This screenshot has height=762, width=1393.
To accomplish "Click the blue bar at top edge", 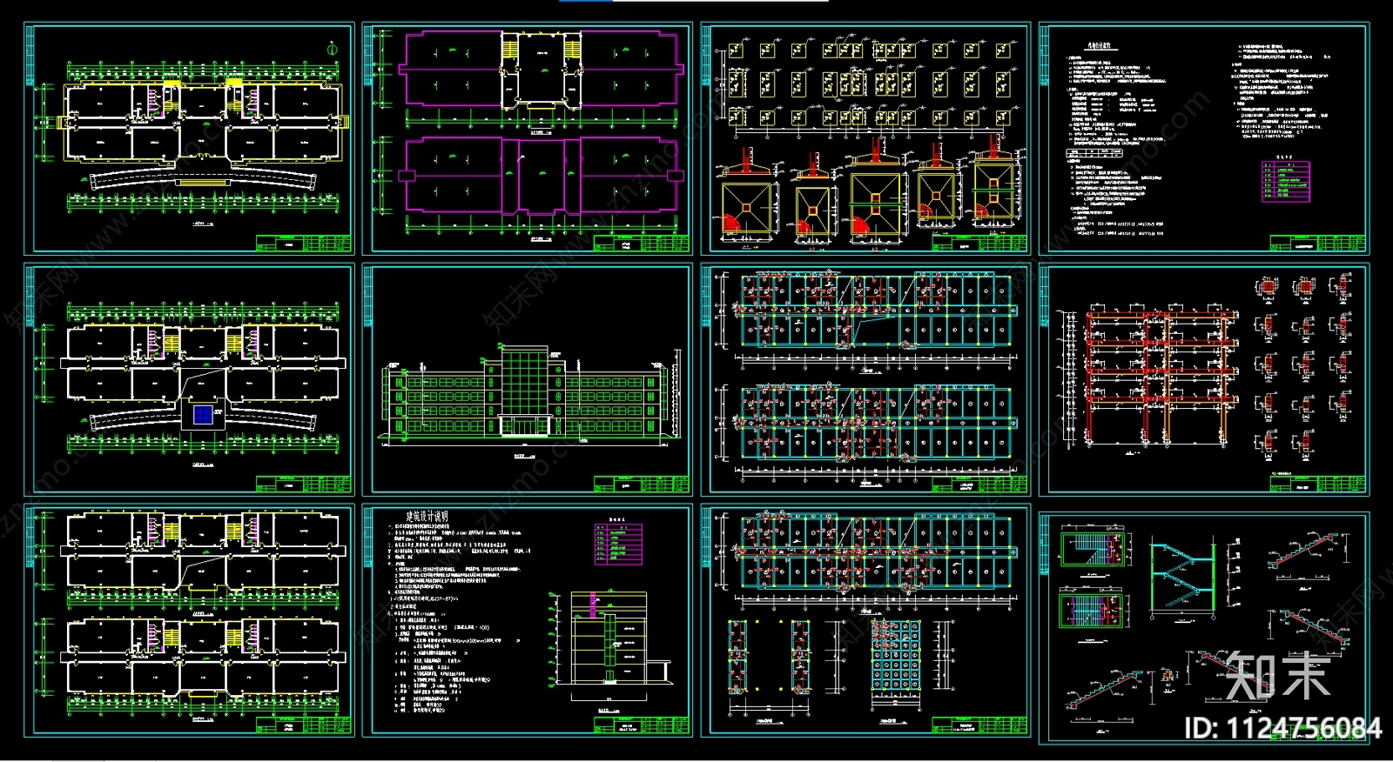I will tap(585, 1).
